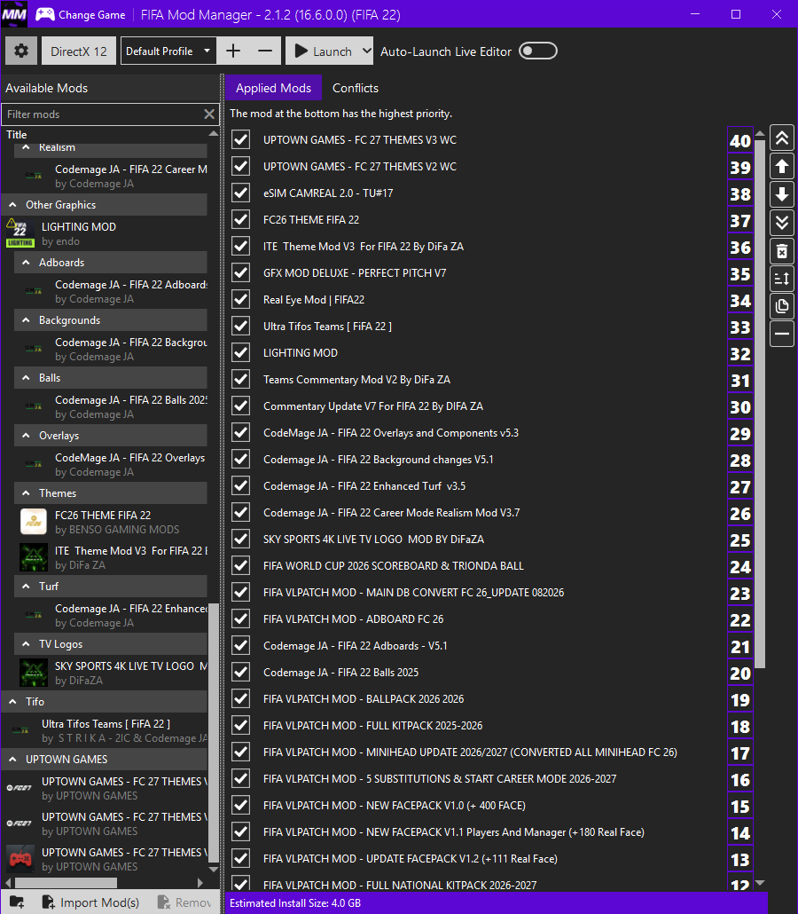Select SKY SPORTS 4K LIVE TV LOGO MOD BY DiFaZA in applied mods
Screen dimensions: 798x914
[x=373, y=540]
